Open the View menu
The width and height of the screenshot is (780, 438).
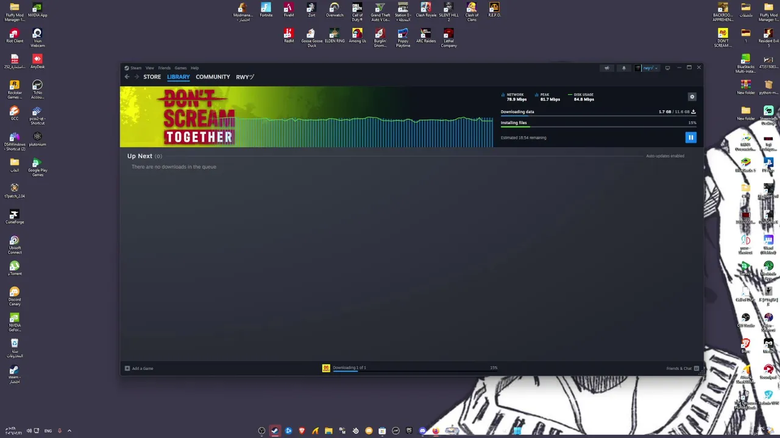[149, 68]
